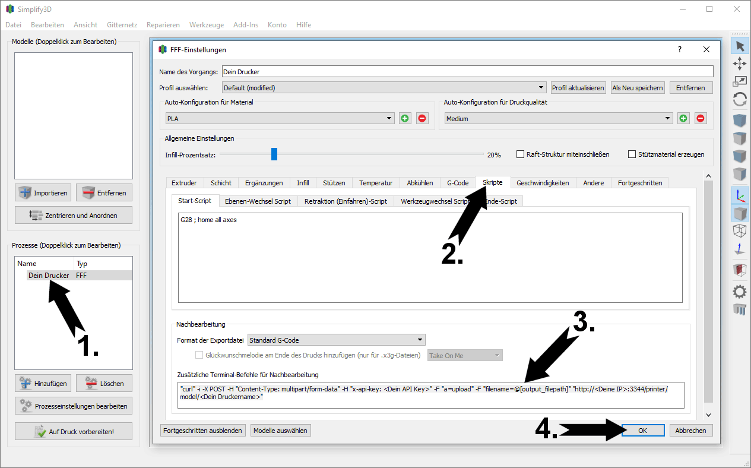The width and height of the screenshot is (751, 468).
Task: Remove PLA material configuration red minus
Action: (x=422, y=118)
